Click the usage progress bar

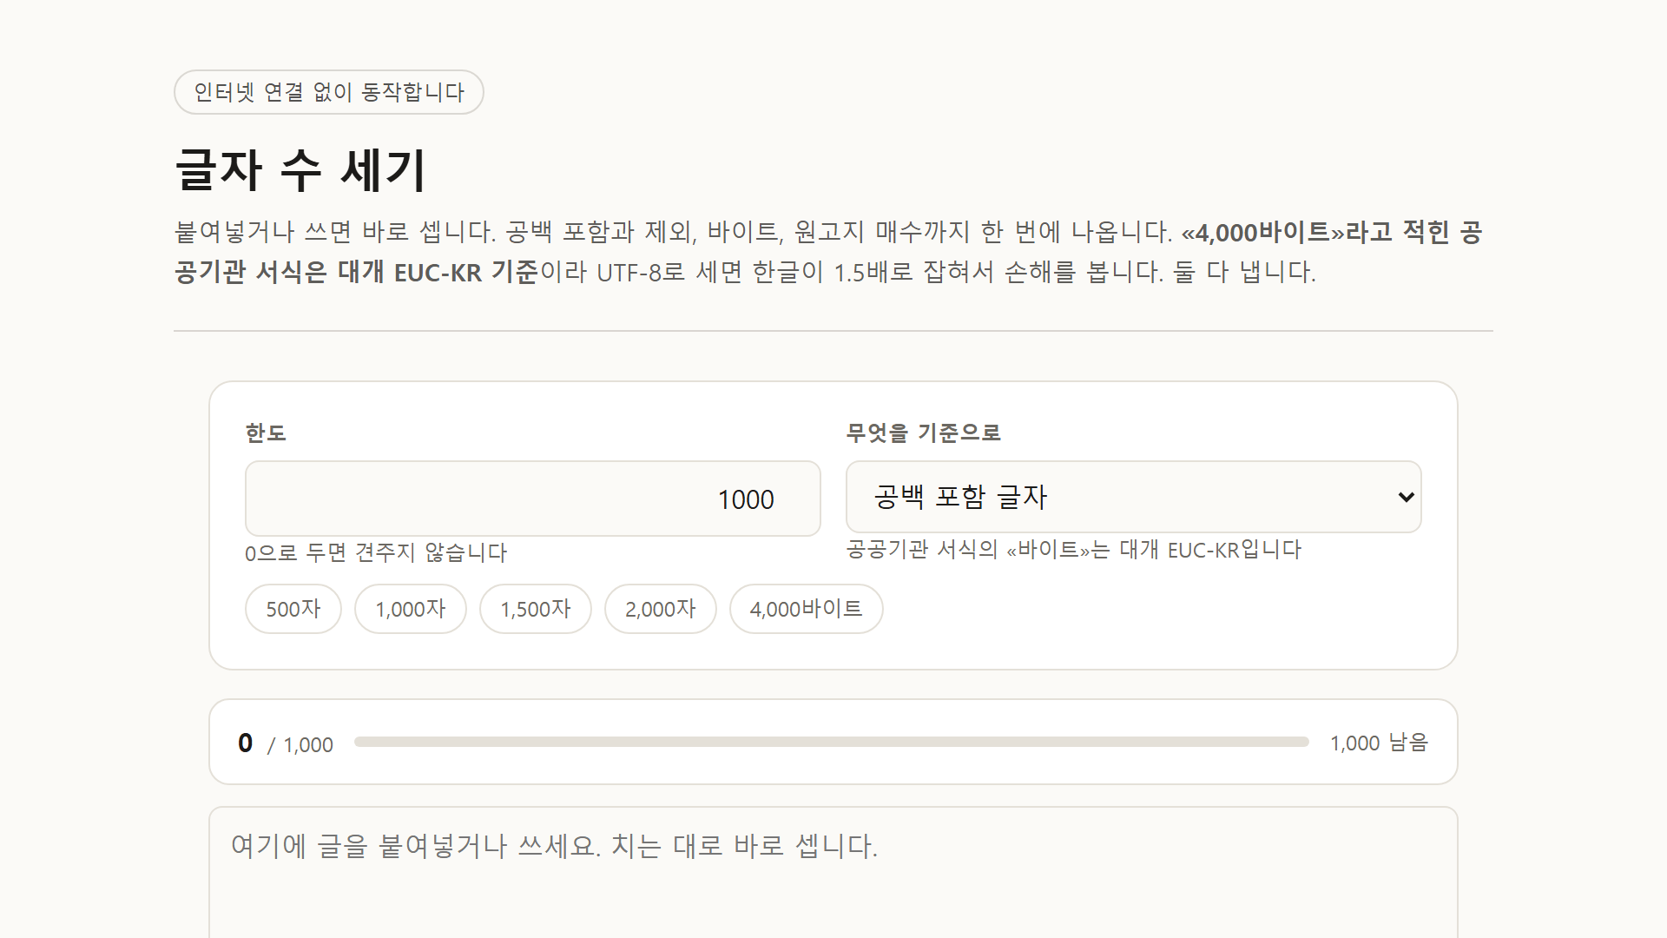coord(831,742)
